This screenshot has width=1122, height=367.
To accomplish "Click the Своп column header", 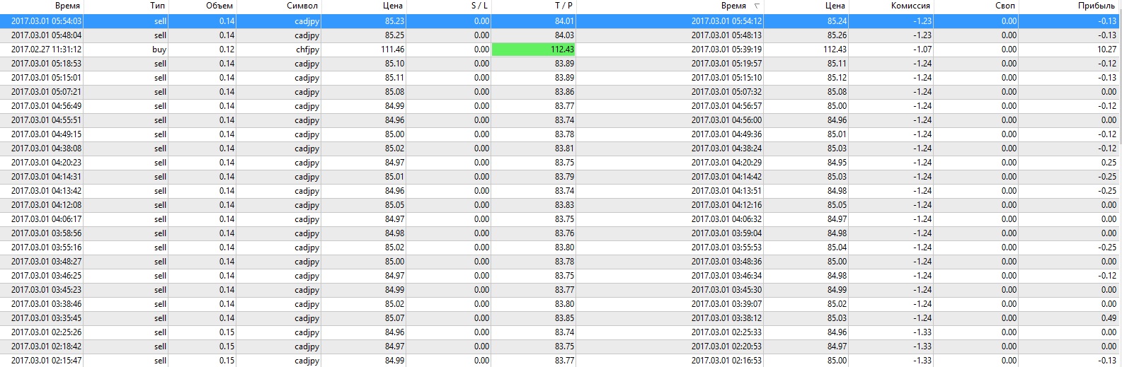I will 1004,6.
